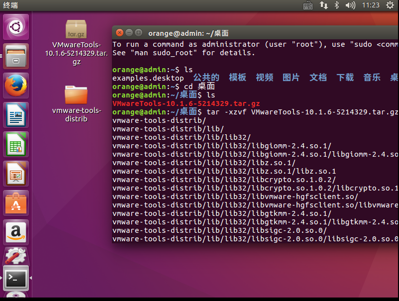Click the line ending 'libsigc-2.0.so.0/'
399x301 pixels.
[219, 230]
